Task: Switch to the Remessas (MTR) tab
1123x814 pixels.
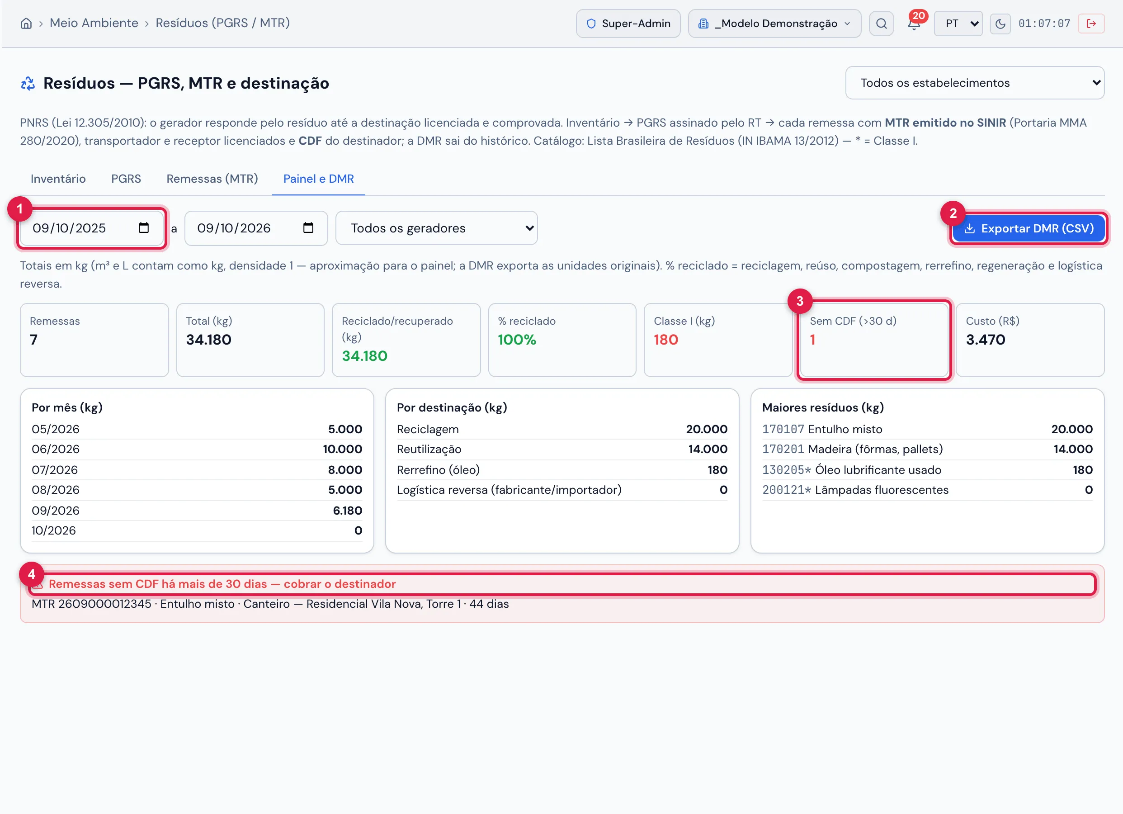Action: 212,179
